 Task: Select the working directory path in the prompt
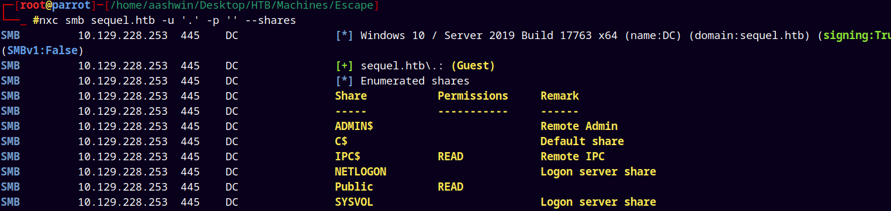click(x=239, y=6)
